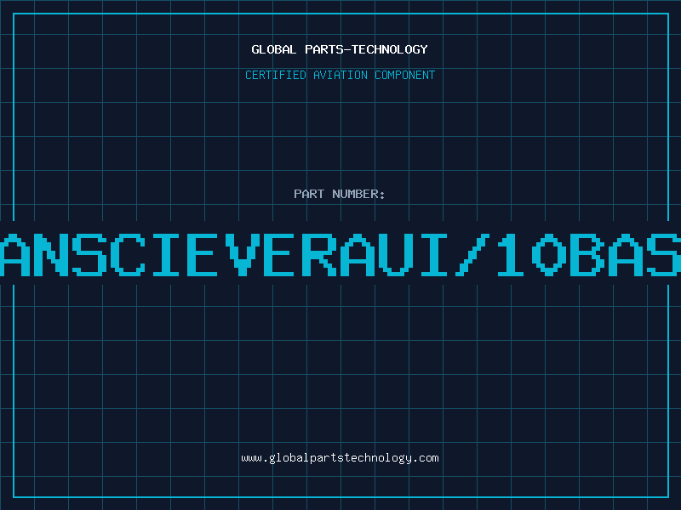Select the word GLOBAL in the header

[274, 49]
